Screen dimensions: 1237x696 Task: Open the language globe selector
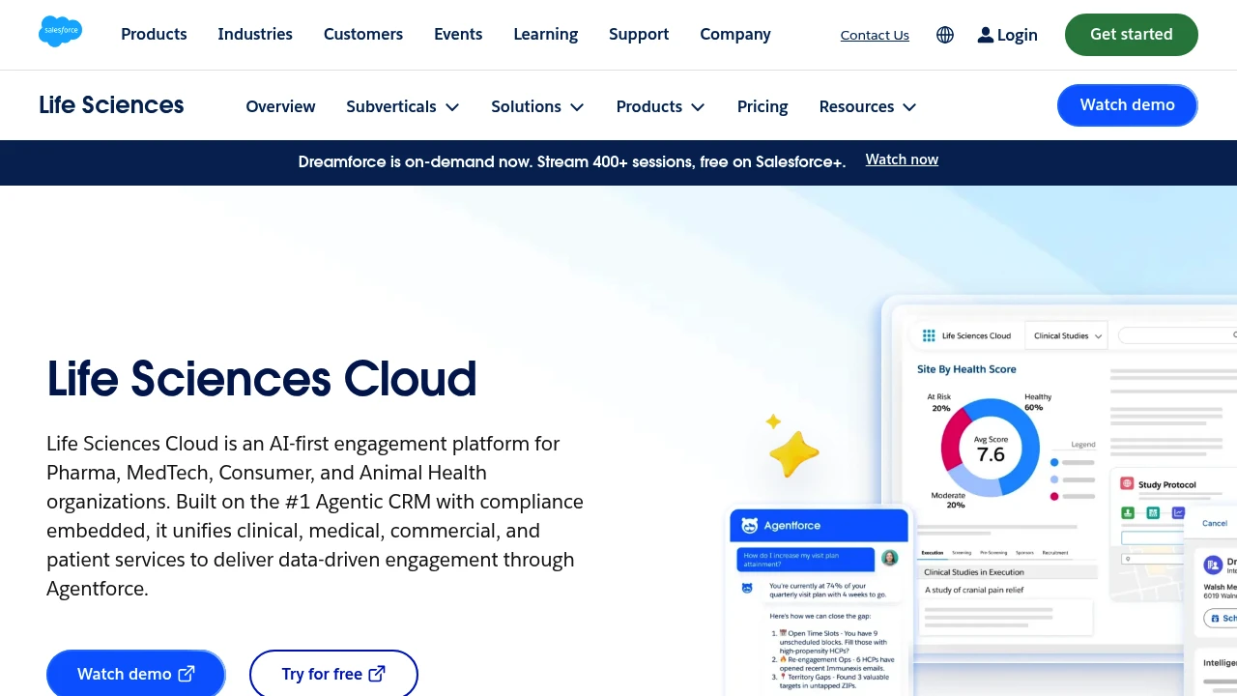click(945, 35)
